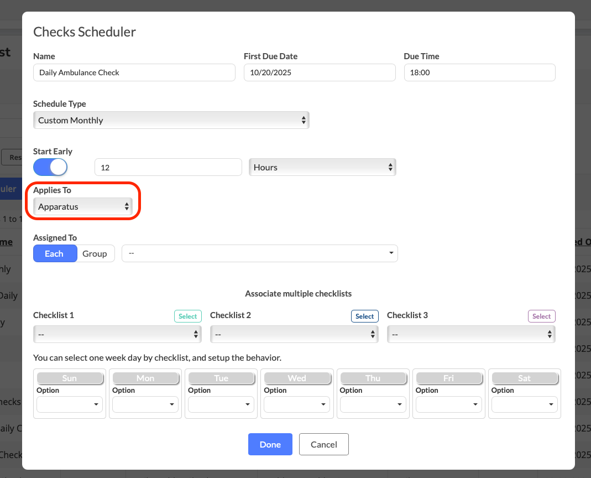Click the Name input field

tap(134, 72)
